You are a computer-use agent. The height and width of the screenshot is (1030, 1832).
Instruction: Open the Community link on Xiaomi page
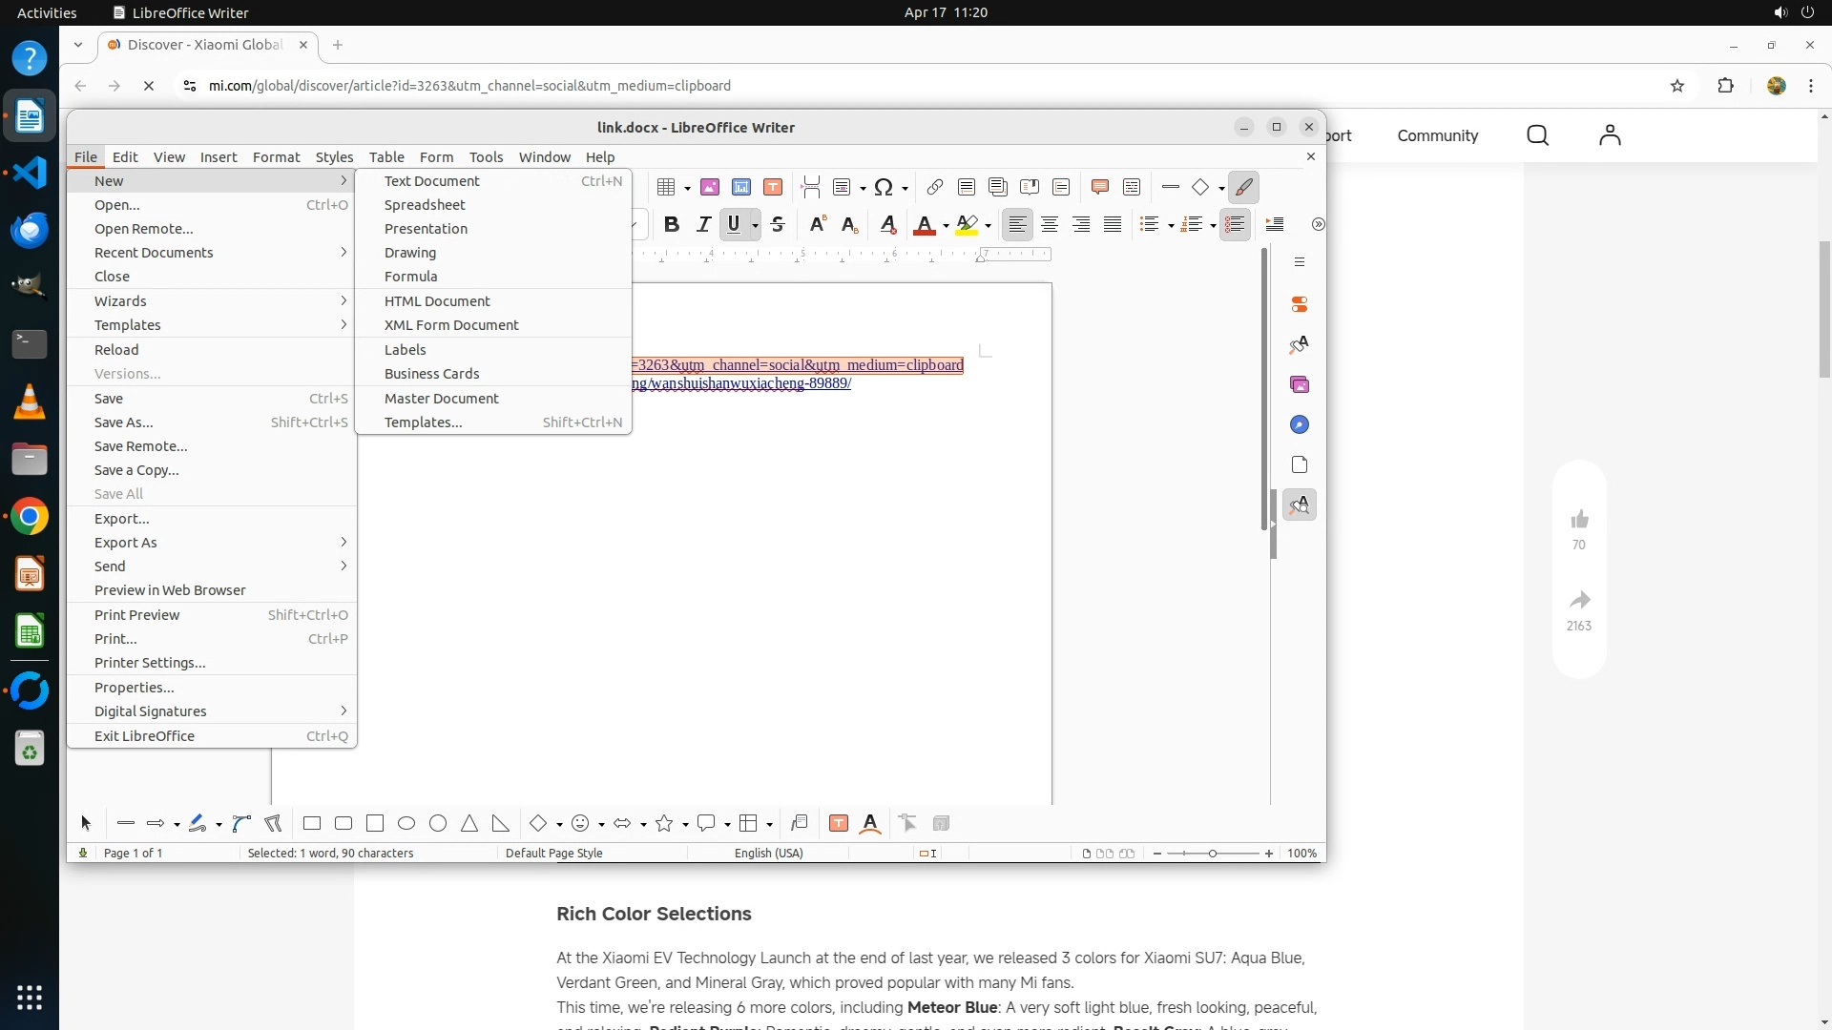(x=1437, y=135)
